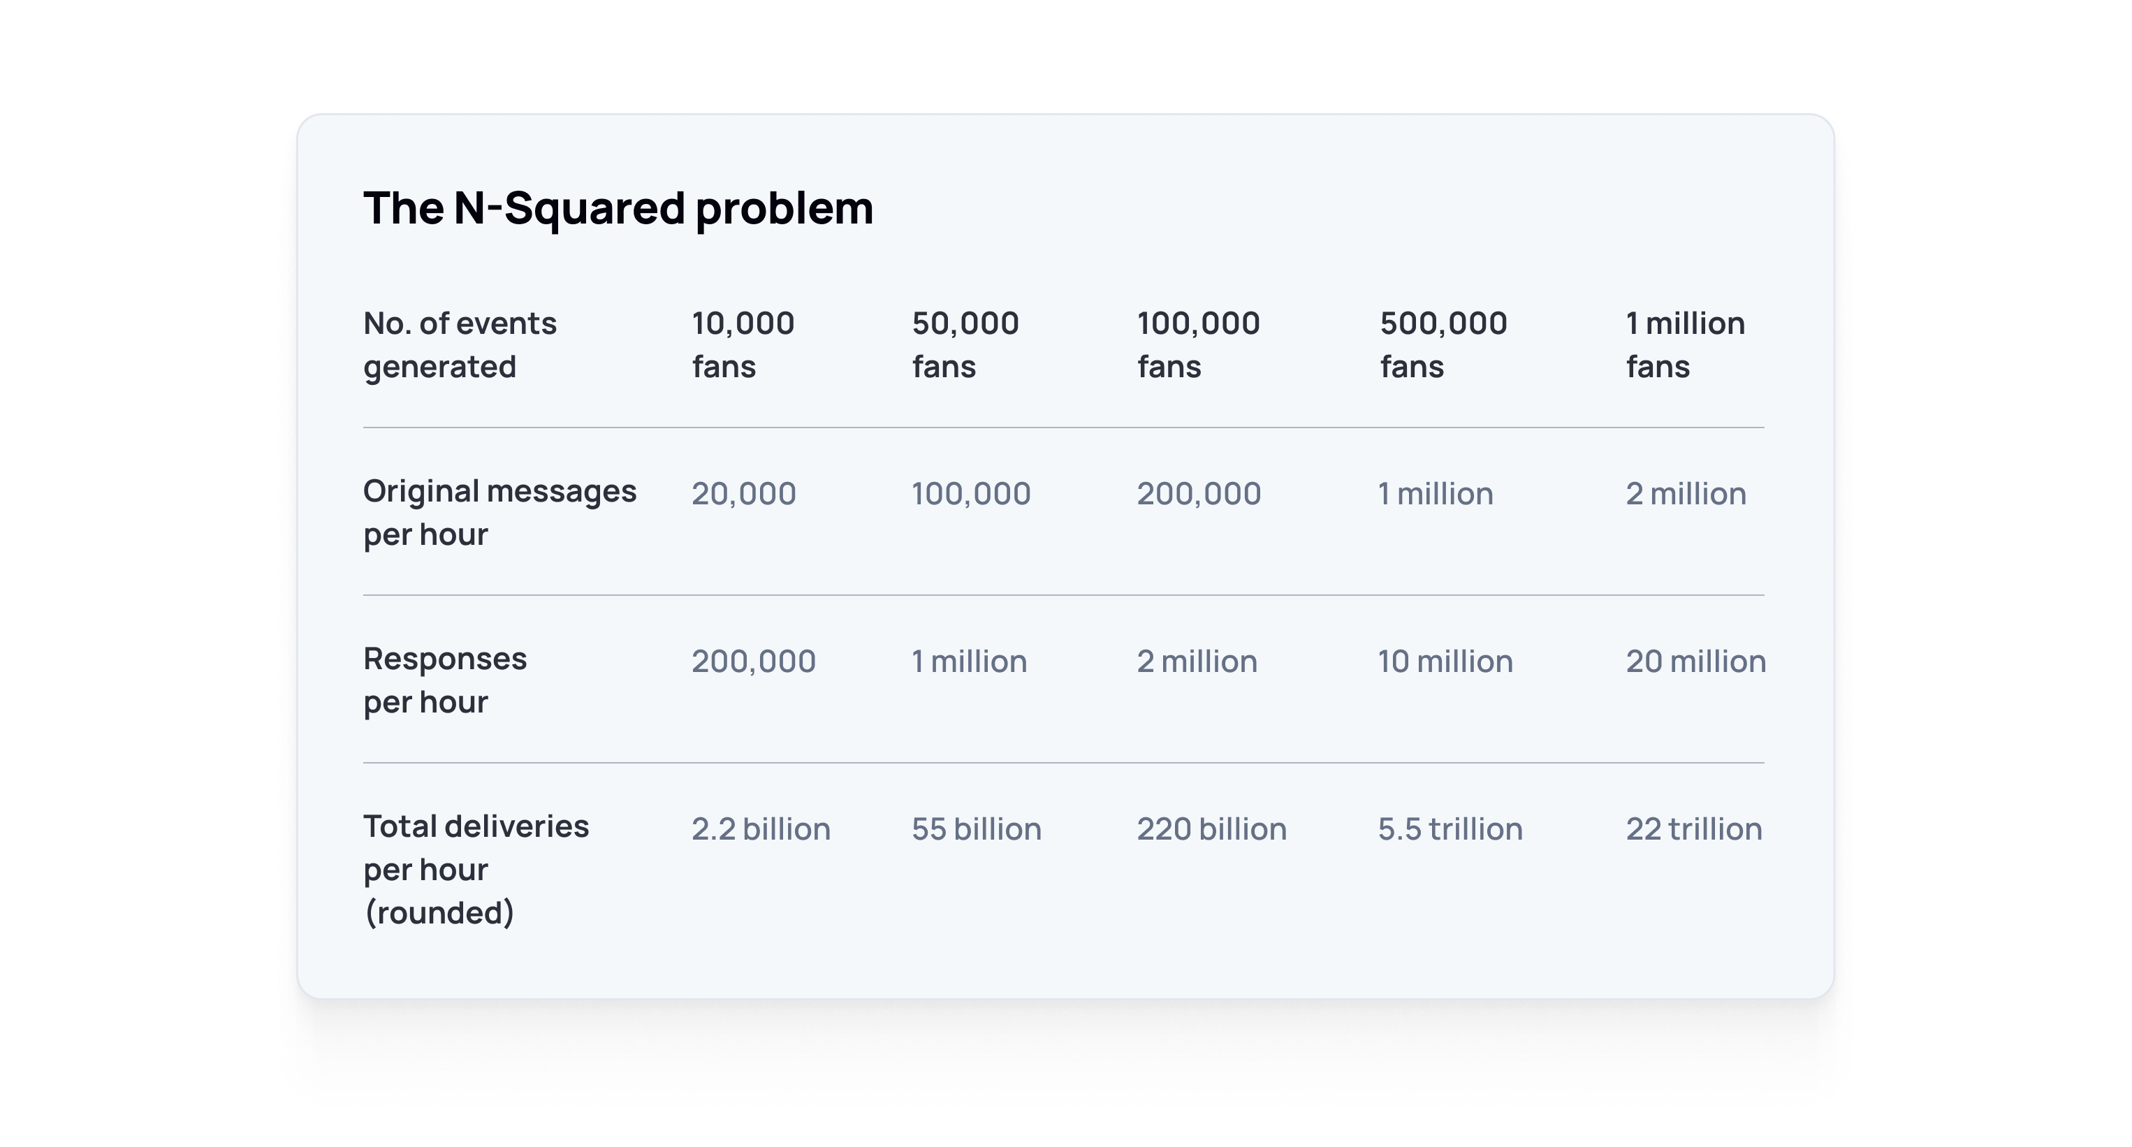The image size is (2132, 1147).
Task: Select the "50,000 fans" column header
Action: coord(965,344)
